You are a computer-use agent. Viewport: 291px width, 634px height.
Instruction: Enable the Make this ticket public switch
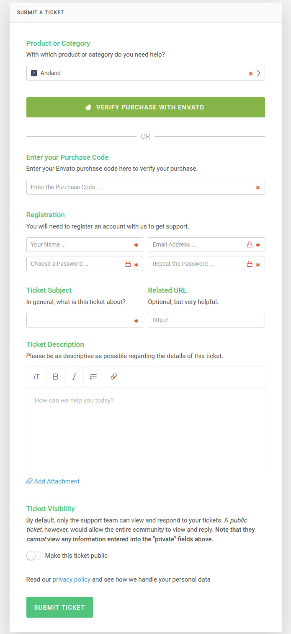pyautogui.click(x=33, y=556)
